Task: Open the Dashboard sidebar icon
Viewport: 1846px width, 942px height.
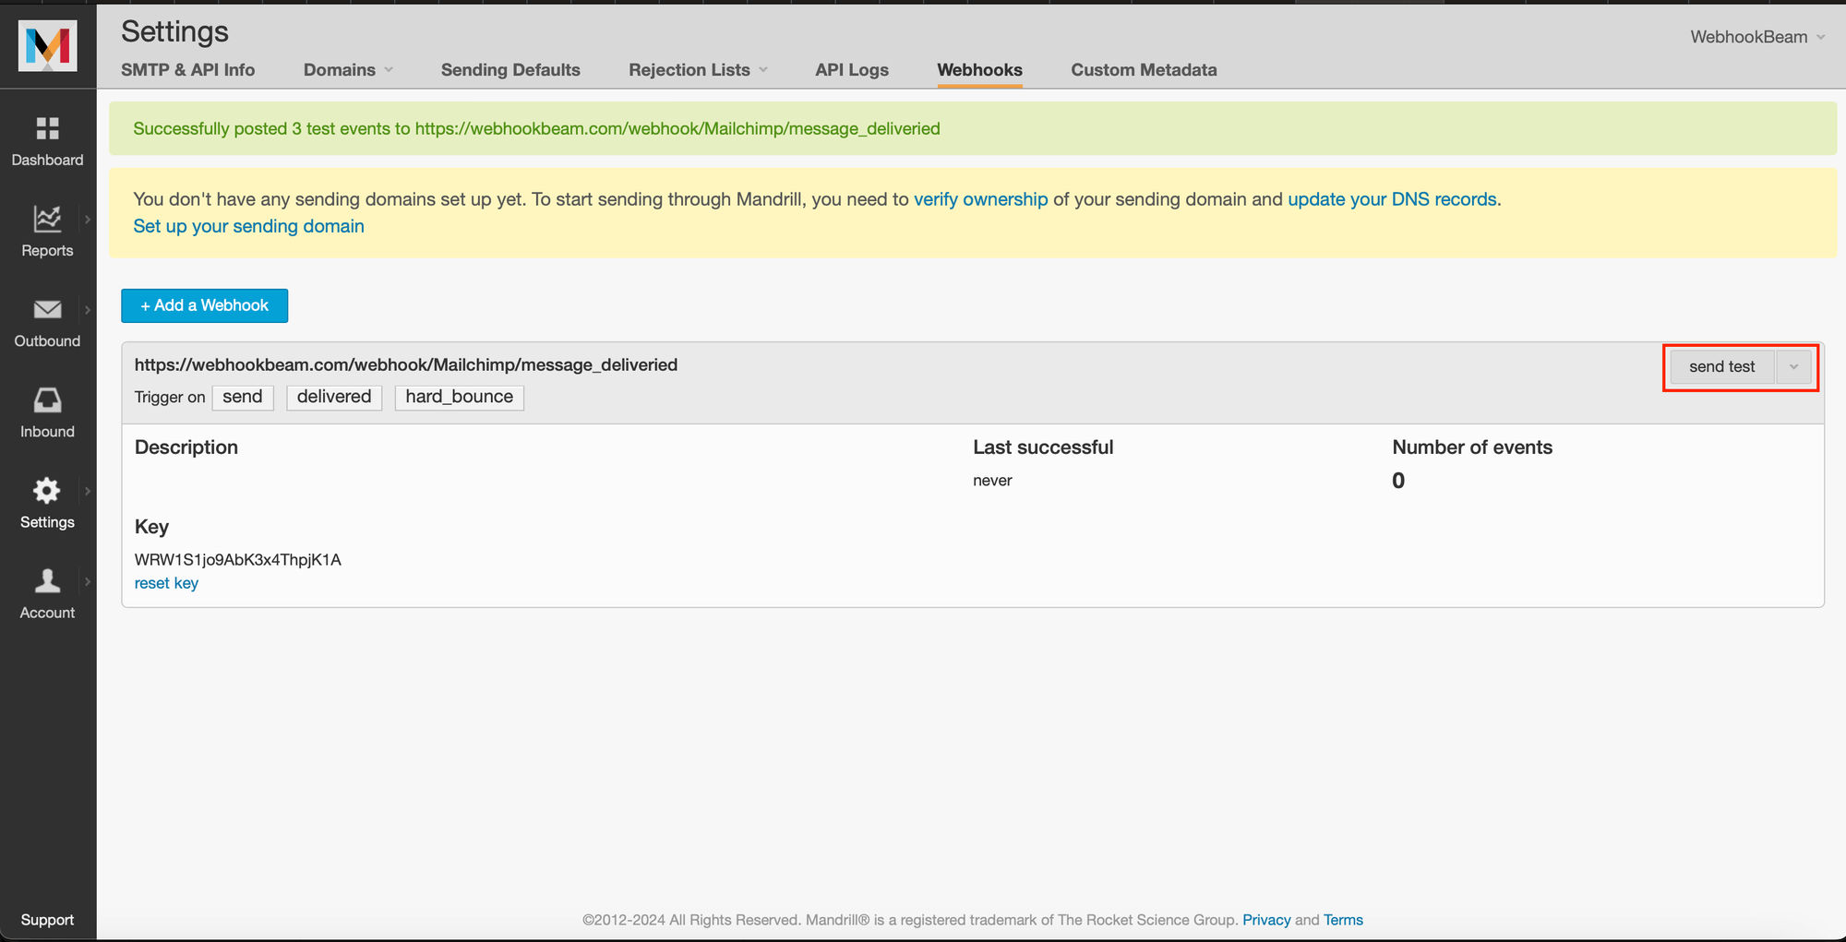Action: tap(47, 128)
